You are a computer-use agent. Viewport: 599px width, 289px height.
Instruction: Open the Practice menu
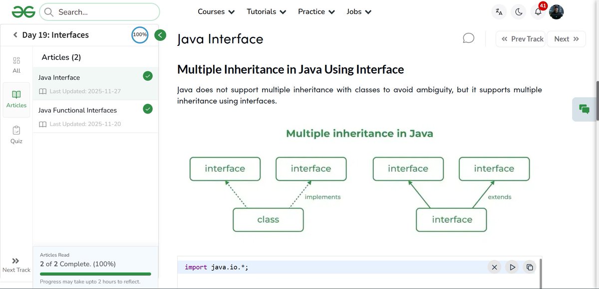[316, 11]
